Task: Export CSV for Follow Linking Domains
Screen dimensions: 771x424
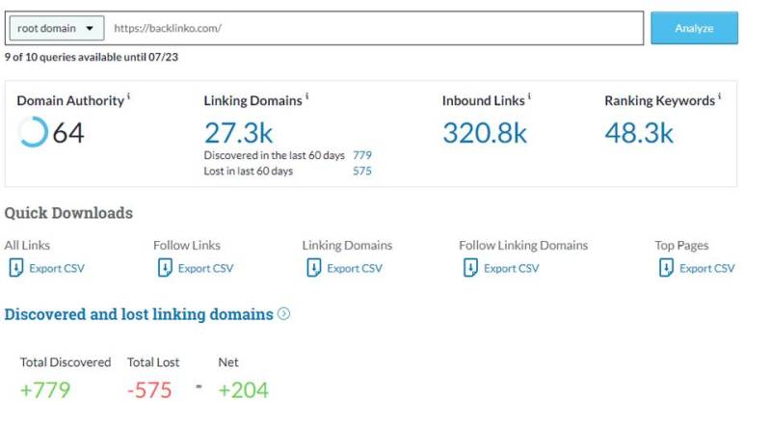Action: click(x=512, y=269)
